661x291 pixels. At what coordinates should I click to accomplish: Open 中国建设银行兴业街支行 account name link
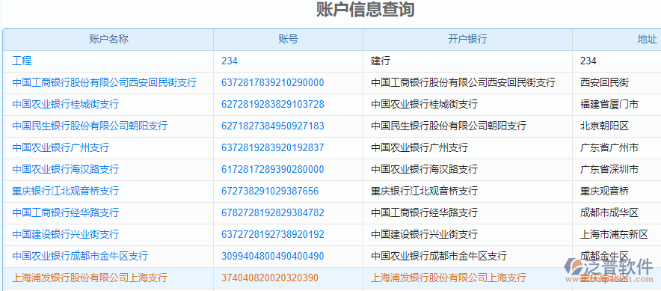(66, 234)
